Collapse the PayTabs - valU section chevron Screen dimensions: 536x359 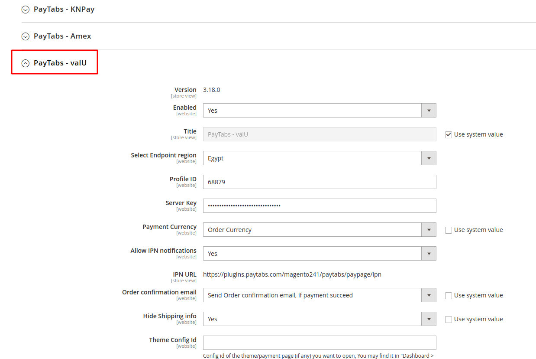(26, 63)
